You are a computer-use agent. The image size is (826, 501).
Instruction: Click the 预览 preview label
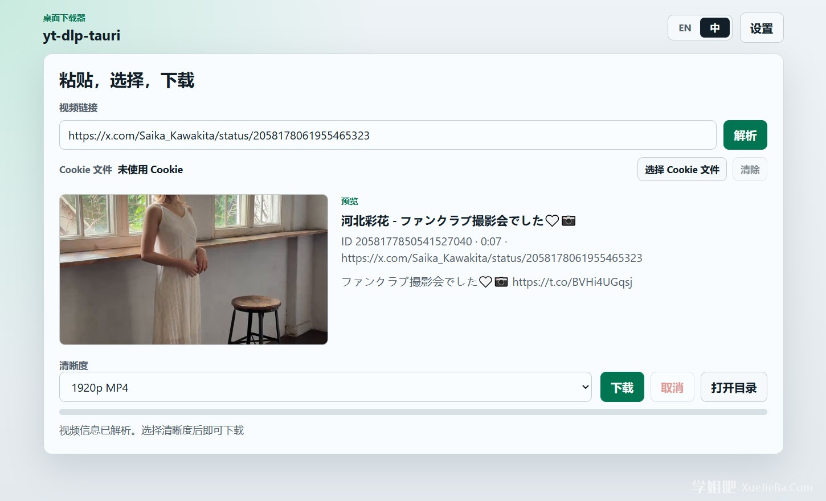(349, 201)
